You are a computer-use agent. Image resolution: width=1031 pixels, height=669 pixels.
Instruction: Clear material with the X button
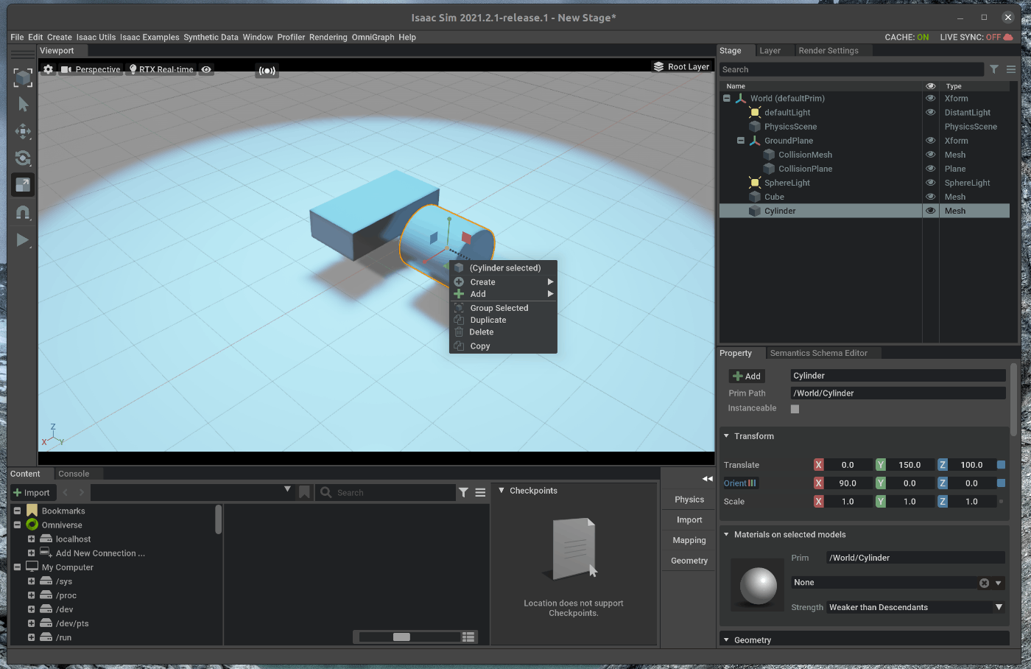click(x=984, y=583)
